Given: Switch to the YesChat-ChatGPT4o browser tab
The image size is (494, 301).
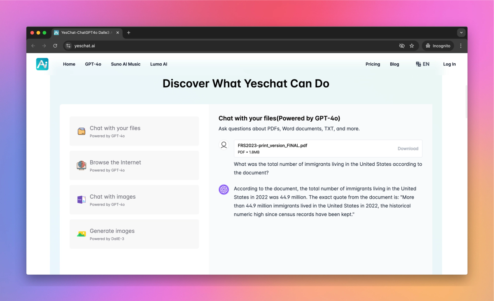Looking at the screenshot, I should point(84,32).
